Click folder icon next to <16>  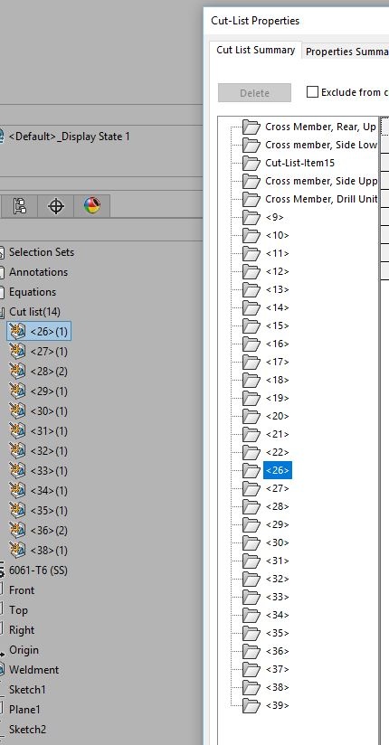tap(251, 344)
